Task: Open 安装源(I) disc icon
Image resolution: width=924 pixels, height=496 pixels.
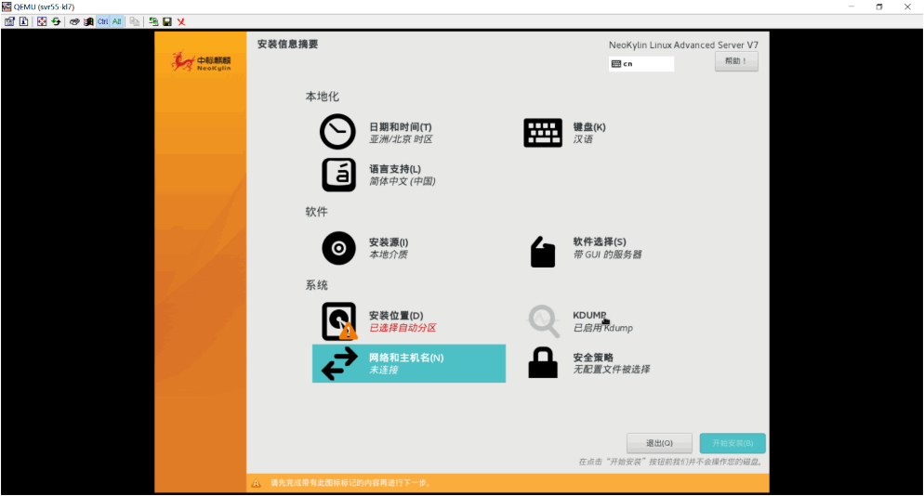Action: [x=339, y=248]
